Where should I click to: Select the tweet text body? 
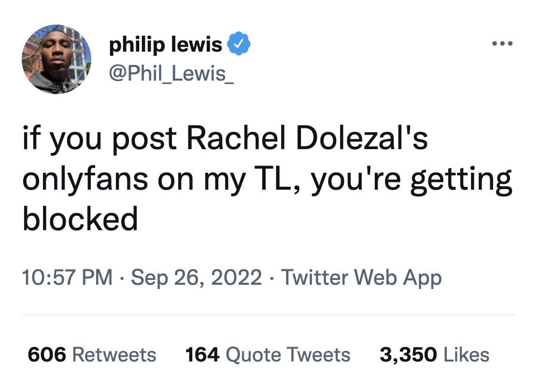266,176
